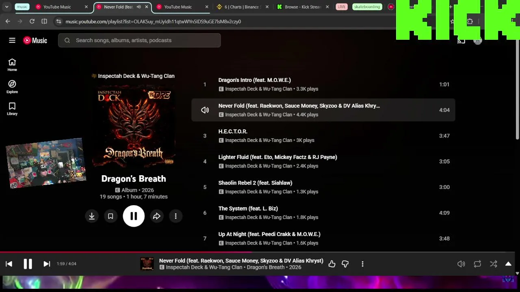This screenshot has width=520, height=292.
Task: Focus the search songs, albums, artists field
Action: click(139, 40)
